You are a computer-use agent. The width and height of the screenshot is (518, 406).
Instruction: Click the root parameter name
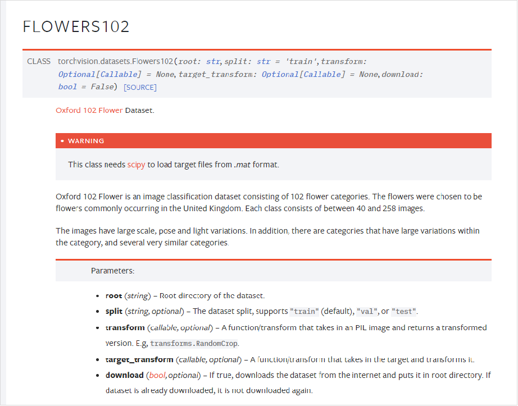pos(113,296)
